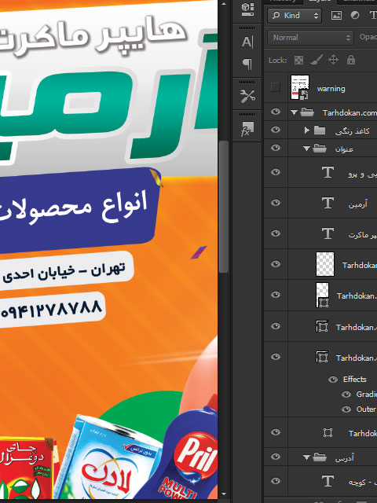This screenshot has height=503, width=377.
Task: Lock all padlock icon
Action: (351, 60)
